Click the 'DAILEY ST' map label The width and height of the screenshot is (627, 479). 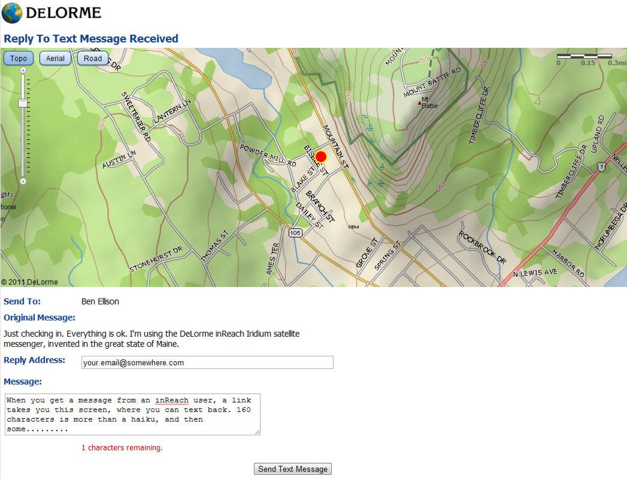pyautogui.click(x=309, y=215)
